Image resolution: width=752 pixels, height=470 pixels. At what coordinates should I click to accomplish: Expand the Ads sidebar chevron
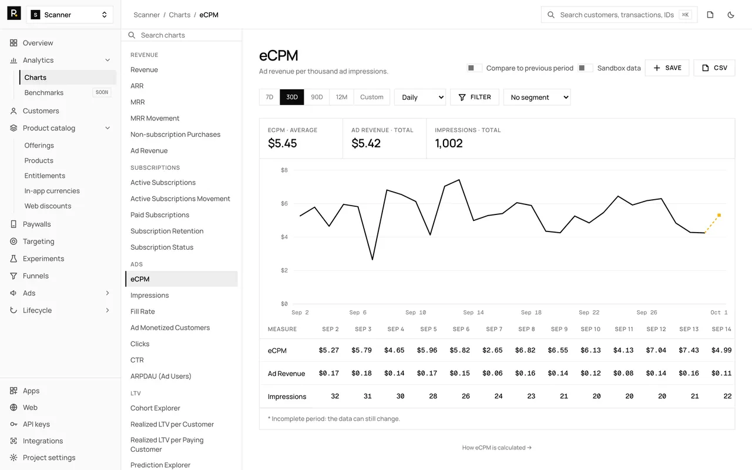[x=108, y=293]
